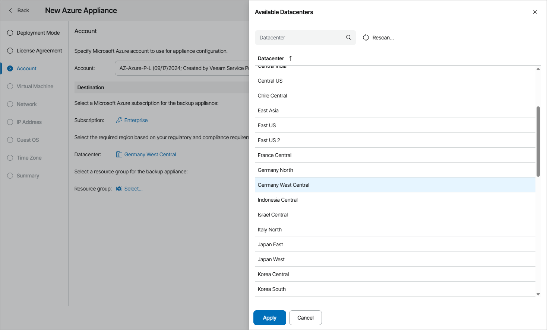Click the key icon beside Enterprise subscription

pos(119,120)
